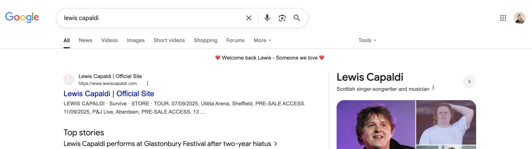Open the Tools dropdown
Image resolution: width=532 pixels, height=149 pixels.
(367, 40)
